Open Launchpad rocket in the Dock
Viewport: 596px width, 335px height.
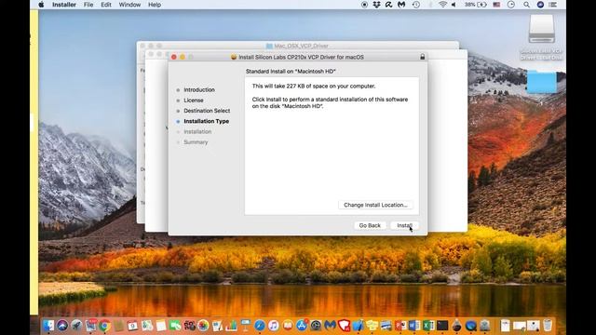coord(76,326)
